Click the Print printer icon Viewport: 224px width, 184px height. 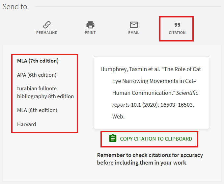click(x=90, y=25)
